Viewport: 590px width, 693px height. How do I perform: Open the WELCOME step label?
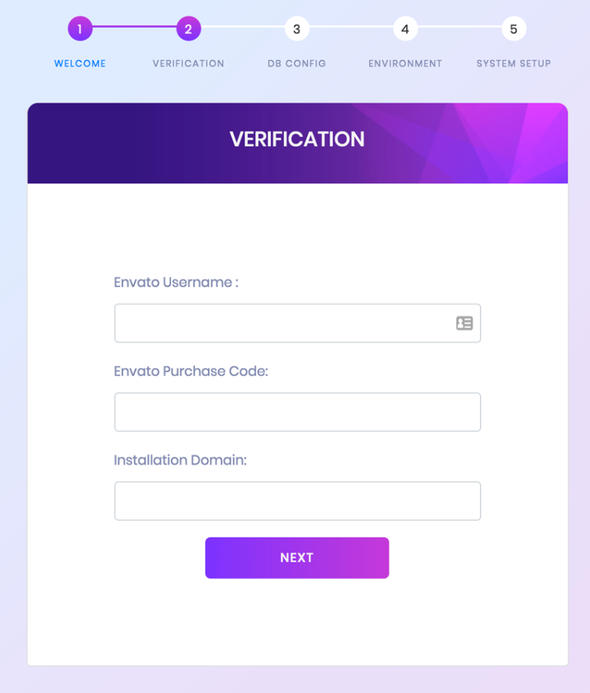[80, 64]
